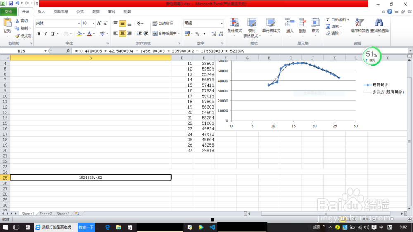Expand the AutoSum (自动求和) dropdown arrow
Image resolution: width=413 pixels, height=232 pixels.
coord(348,20)
